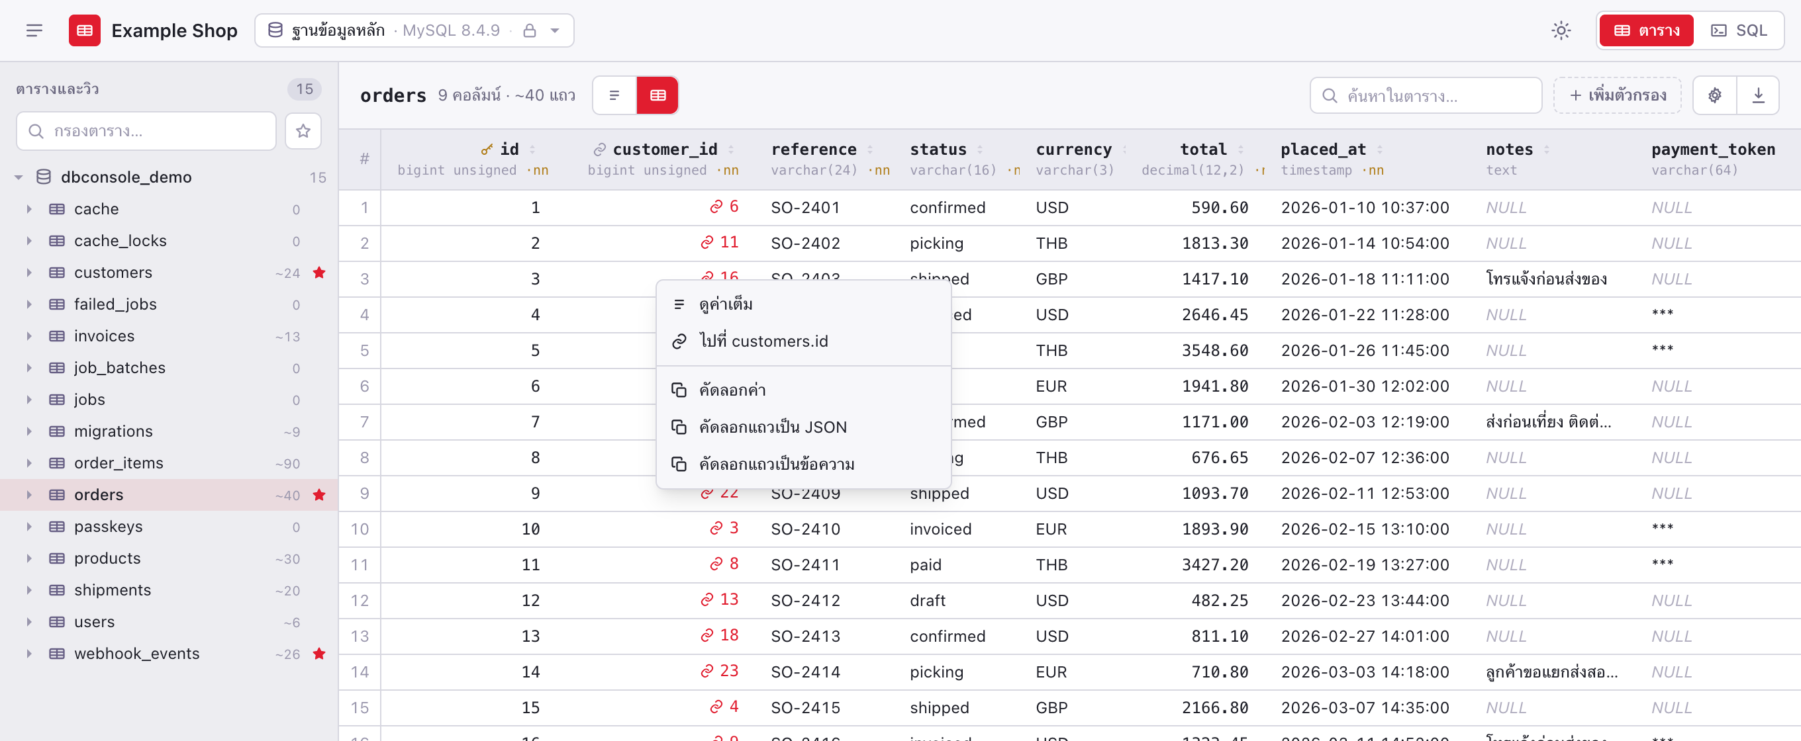Choose คัดลอกแถวเป็นข้อความ menu item
The image size is (1801, 741).
click(803, 464)
